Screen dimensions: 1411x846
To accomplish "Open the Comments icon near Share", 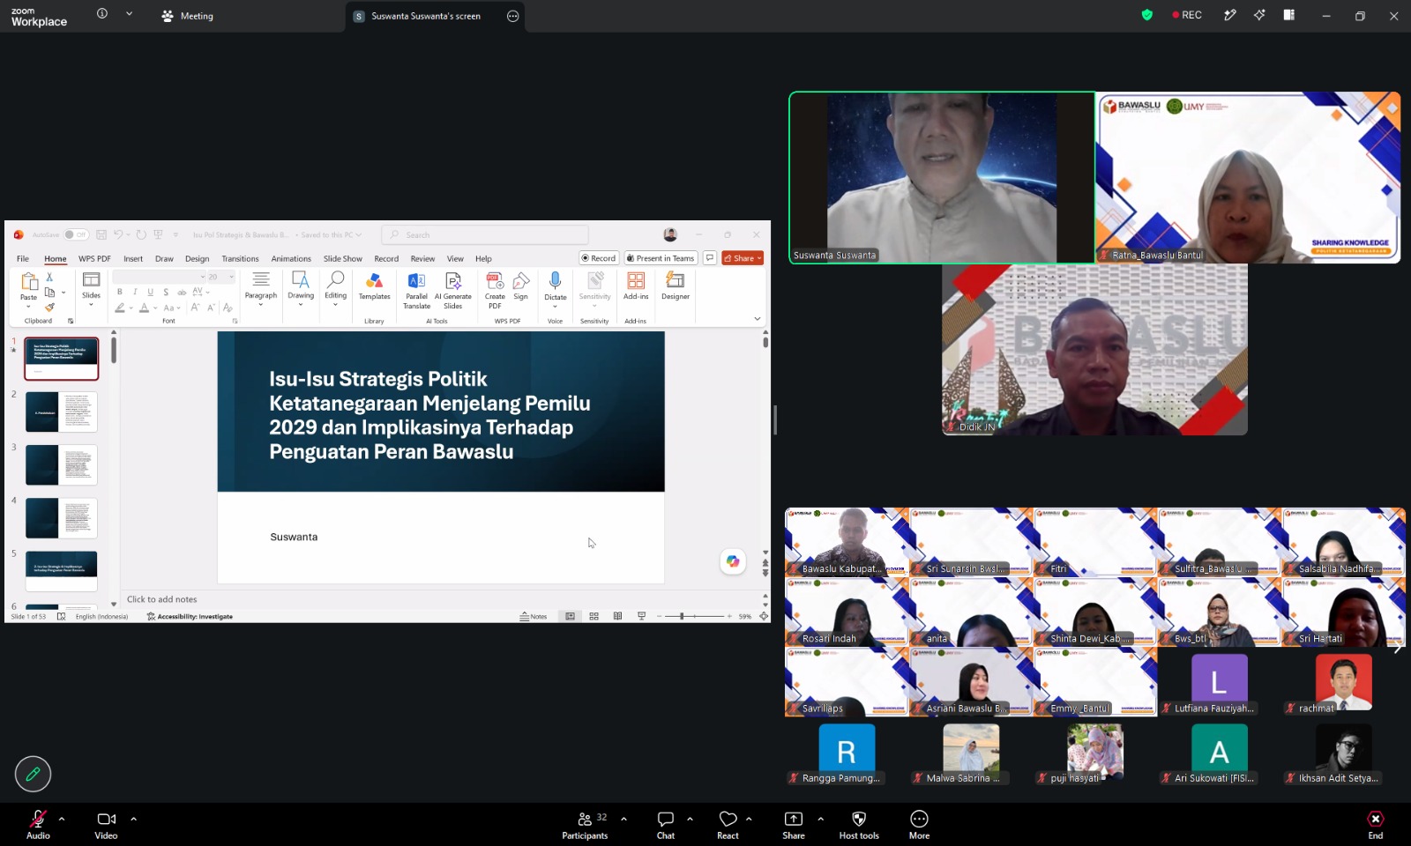I will pos(710,258).
